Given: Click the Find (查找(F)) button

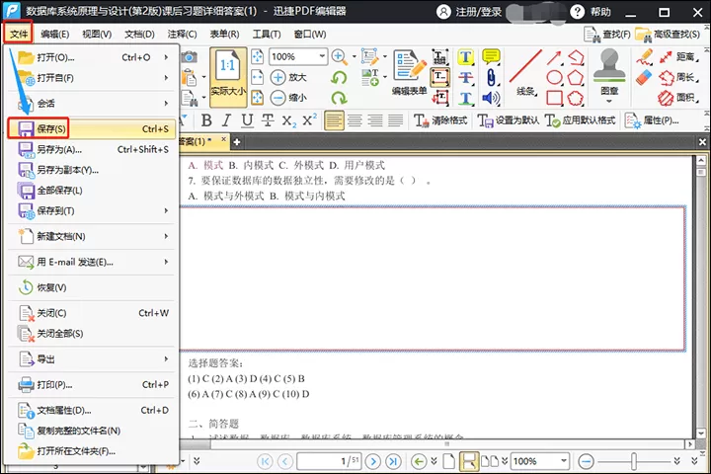Looking at the screenshot, I should pyautogui.click(x=606, y=34).
